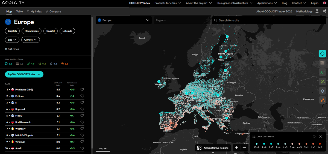Open the Compare tab
The height and width of the screenshot is (154, 328).
click(x=53, y=11)
